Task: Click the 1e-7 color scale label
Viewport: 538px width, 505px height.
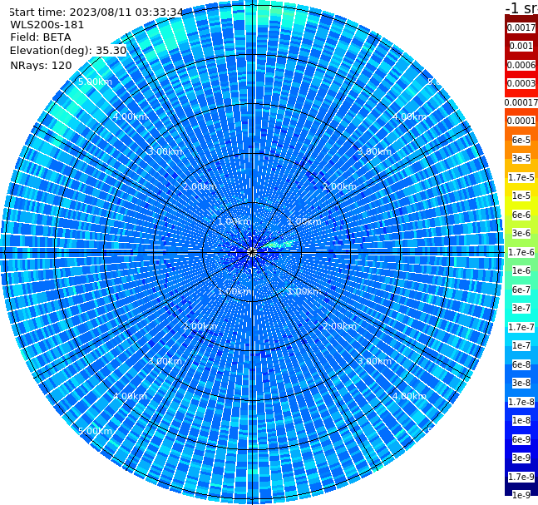Action: point(521,345)
